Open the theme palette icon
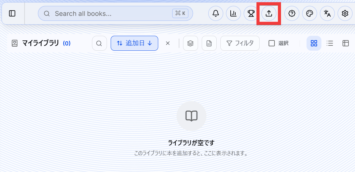The height and width of the screenshot is (172, 355). 310,14
